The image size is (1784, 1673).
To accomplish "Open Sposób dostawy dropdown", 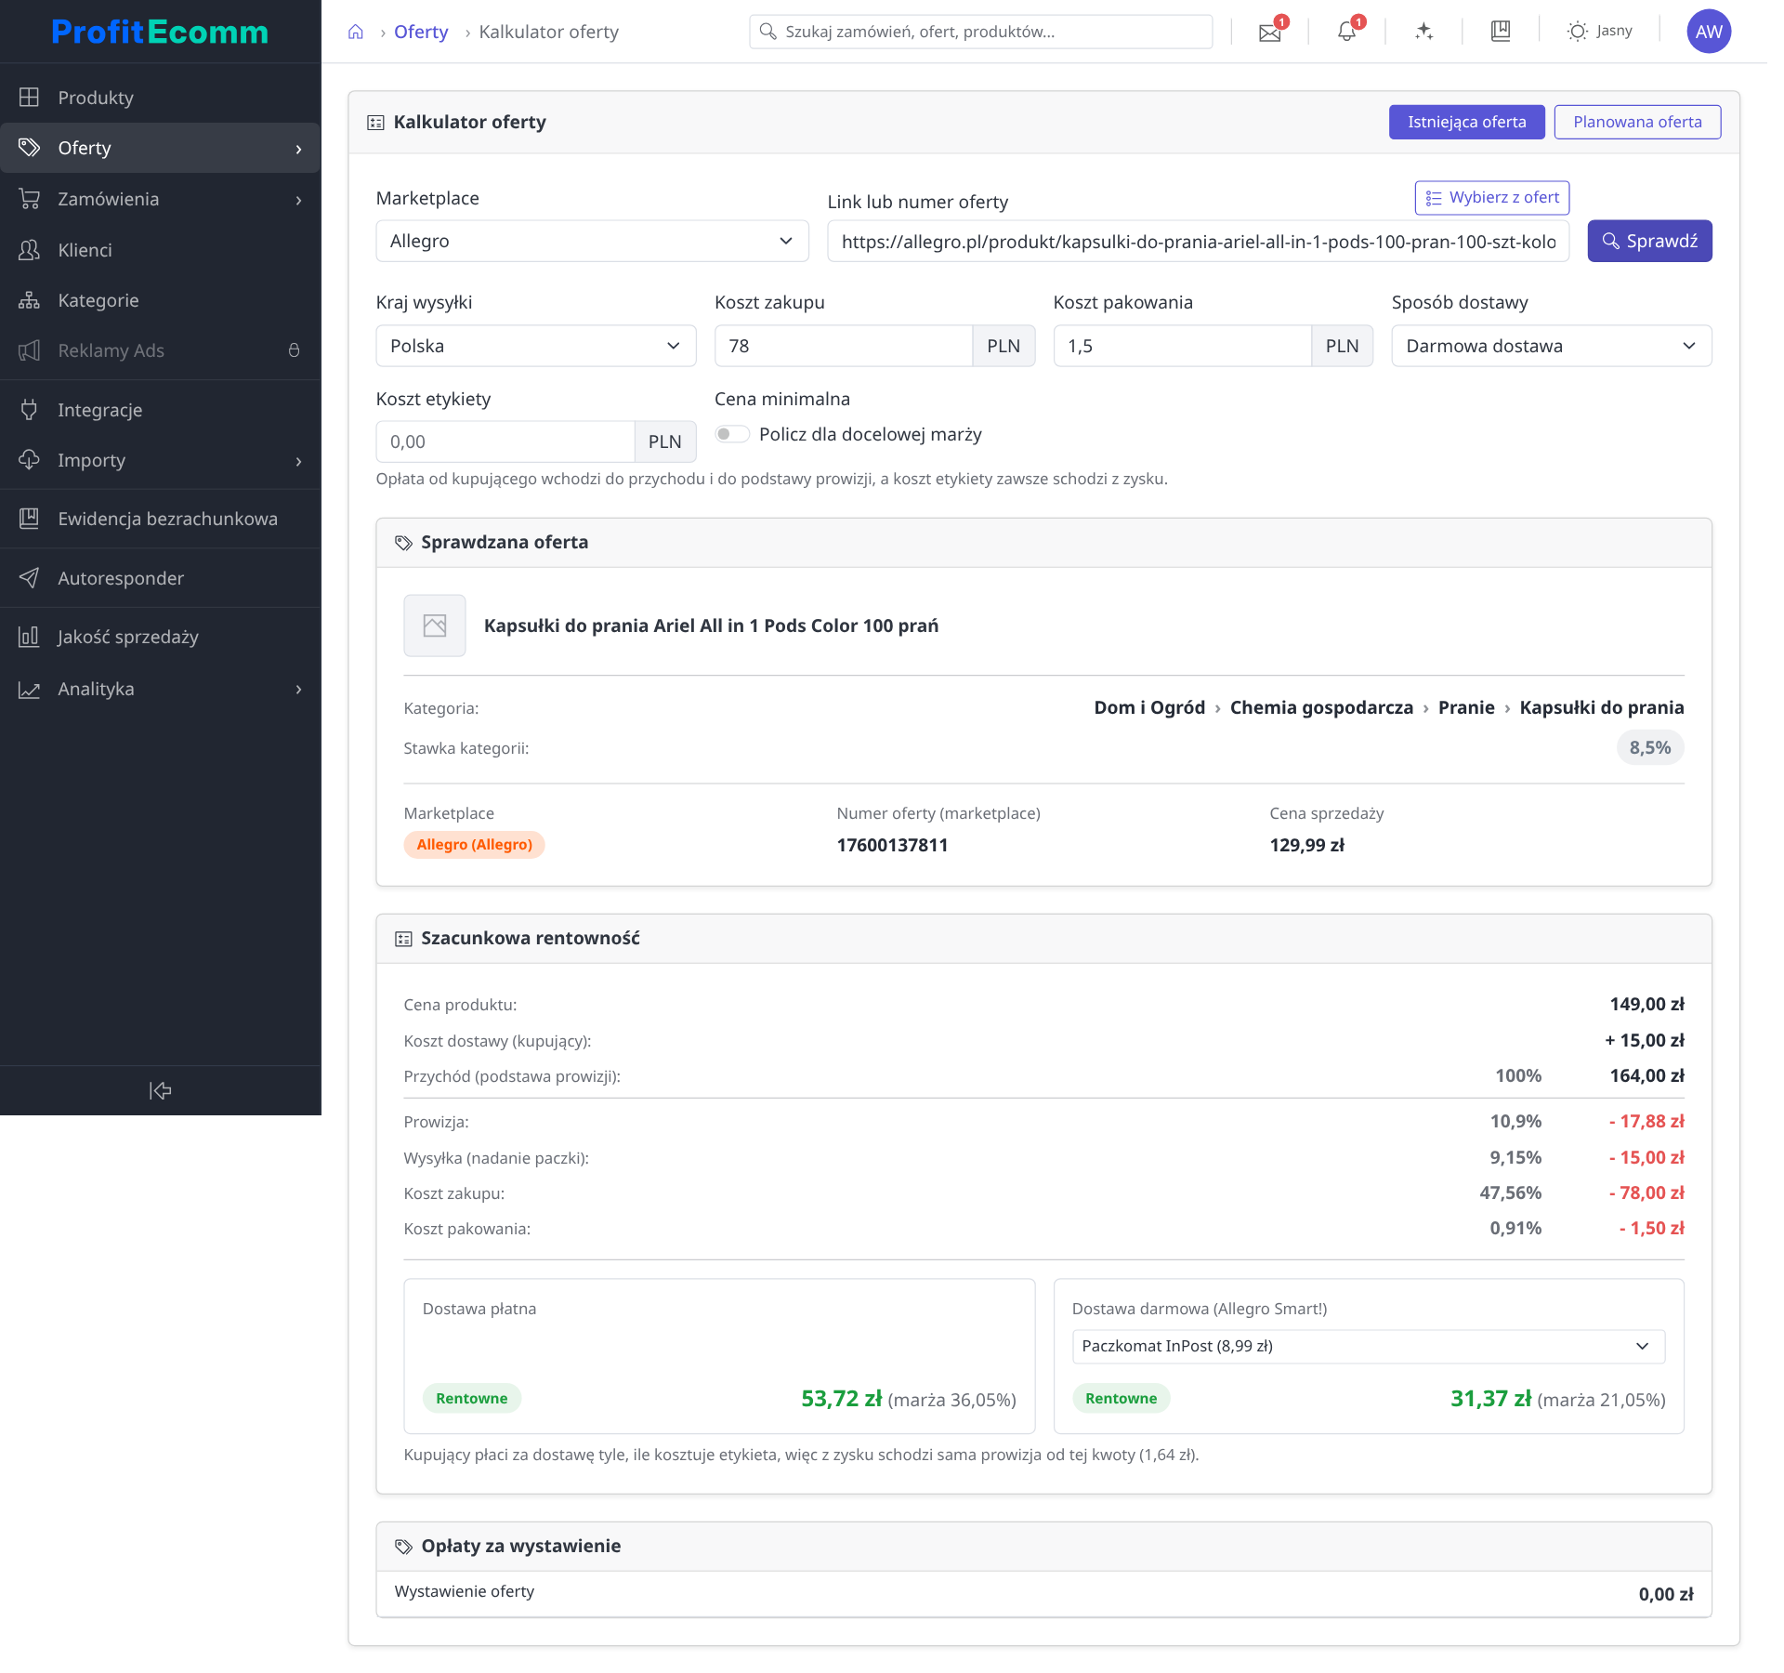I will click(x=1551, y=346).
